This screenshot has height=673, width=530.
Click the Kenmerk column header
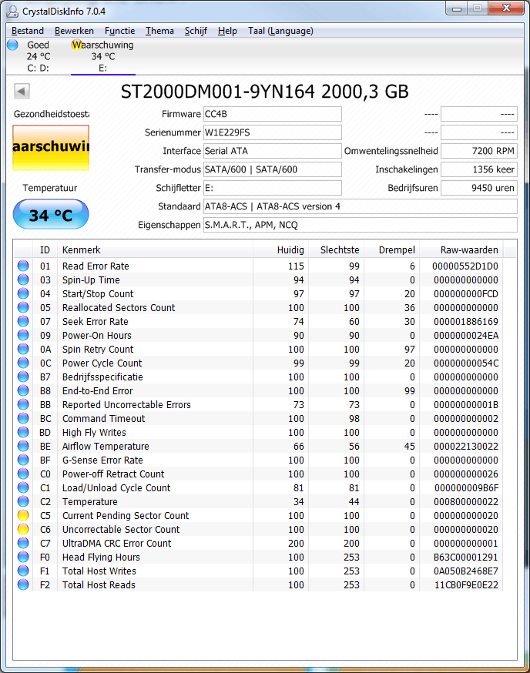(x=155, y=249)
